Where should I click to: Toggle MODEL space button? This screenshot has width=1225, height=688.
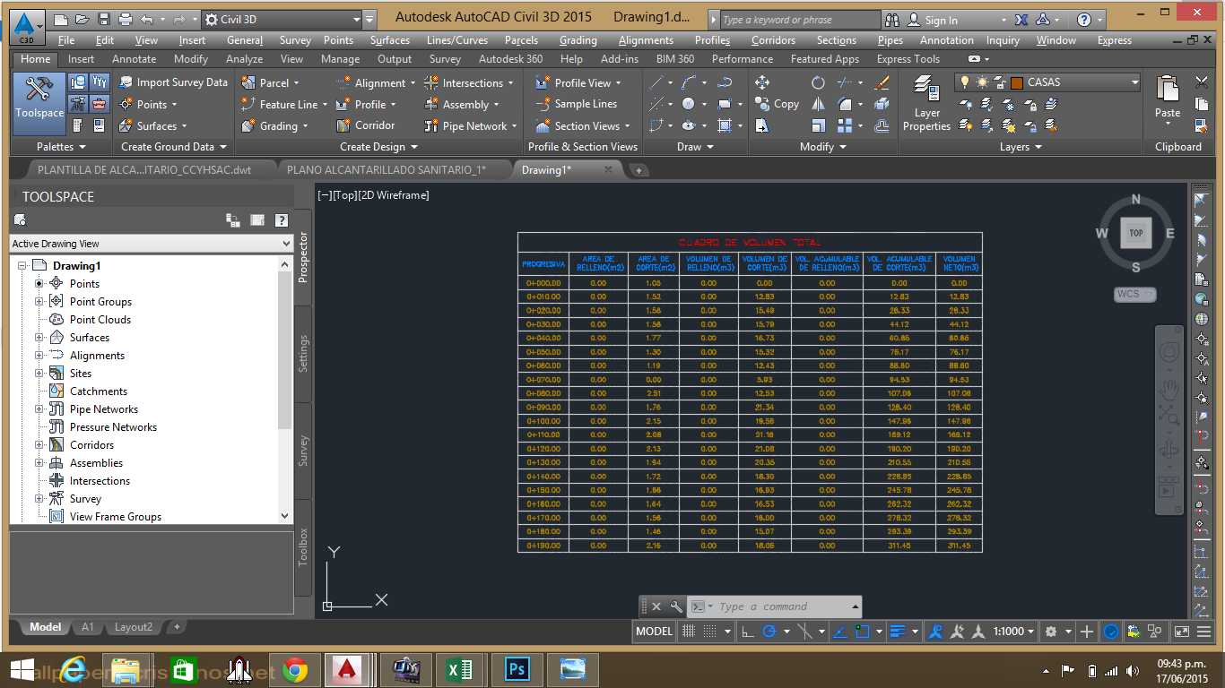coord(654,632)
